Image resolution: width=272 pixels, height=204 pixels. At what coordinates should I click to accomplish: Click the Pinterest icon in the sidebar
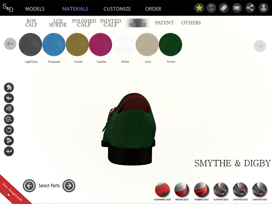point(9,119)
